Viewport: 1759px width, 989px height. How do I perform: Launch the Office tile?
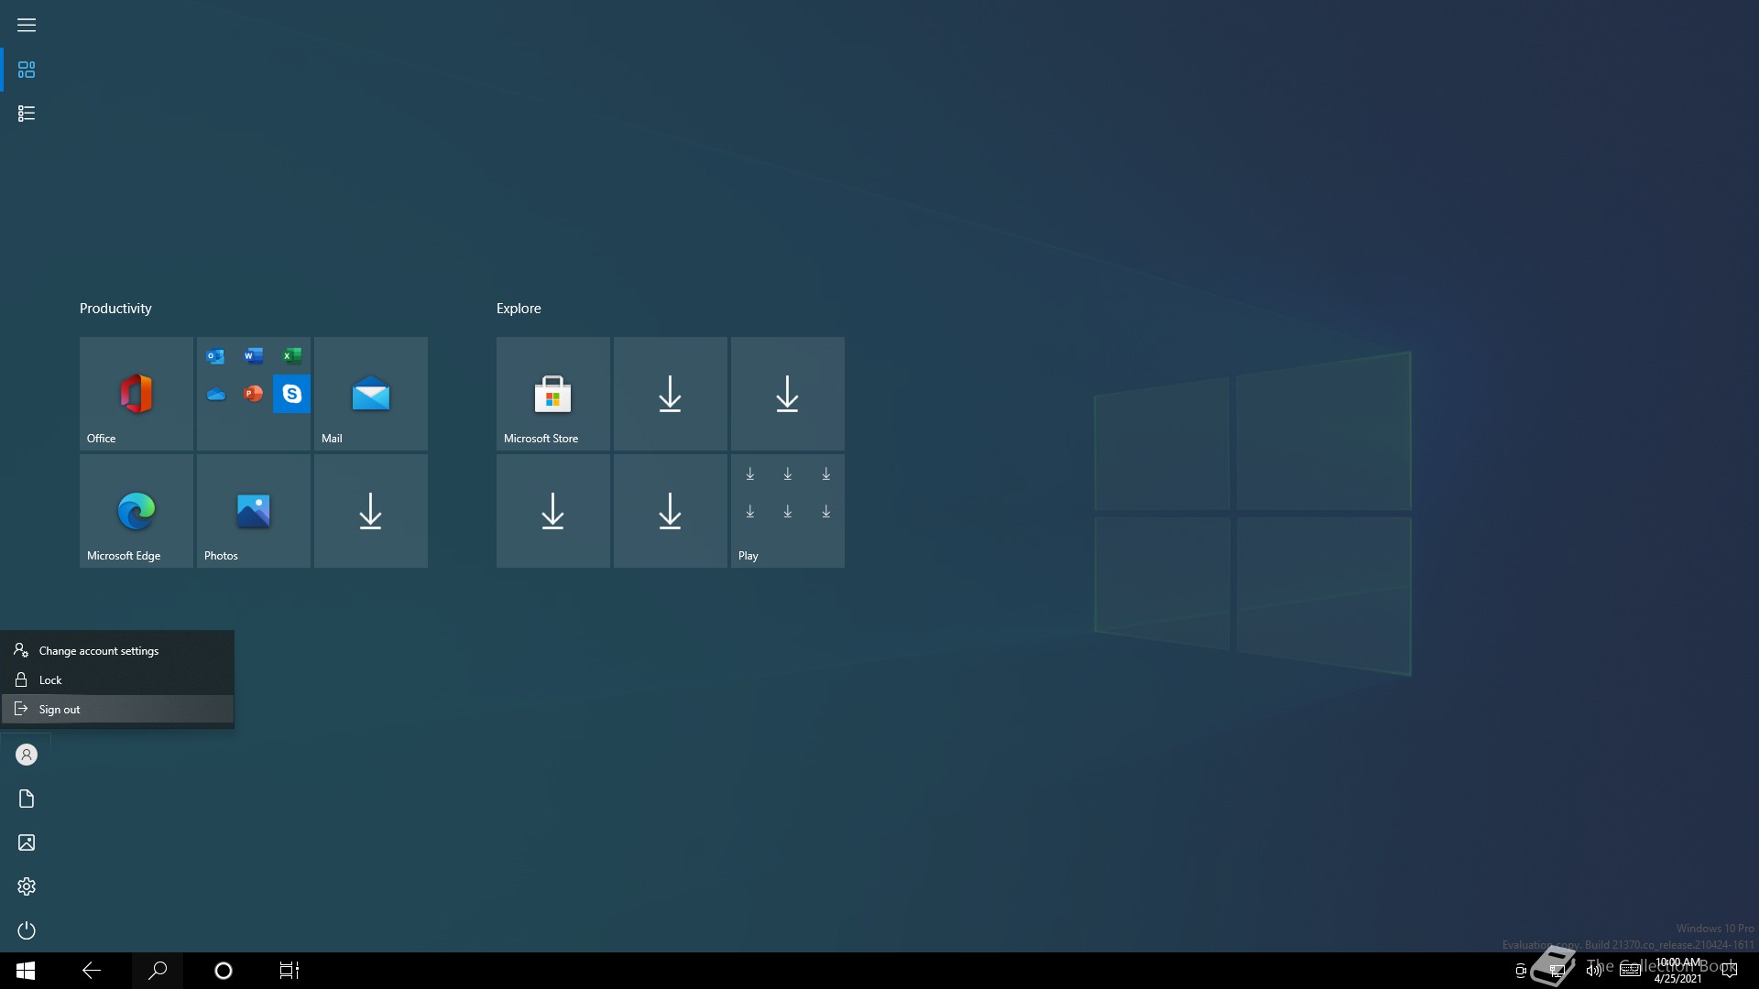tap(137, 394)
